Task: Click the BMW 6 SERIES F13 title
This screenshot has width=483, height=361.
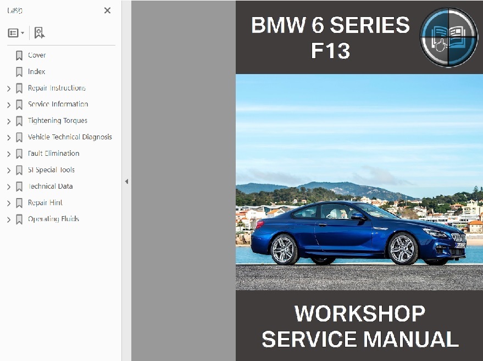Action: click(x=330, y=37)
